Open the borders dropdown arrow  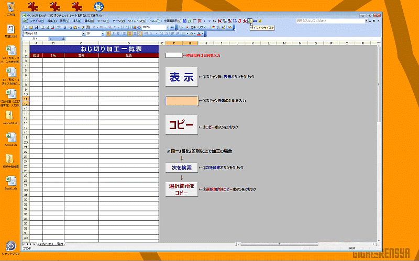click(188, 33)
